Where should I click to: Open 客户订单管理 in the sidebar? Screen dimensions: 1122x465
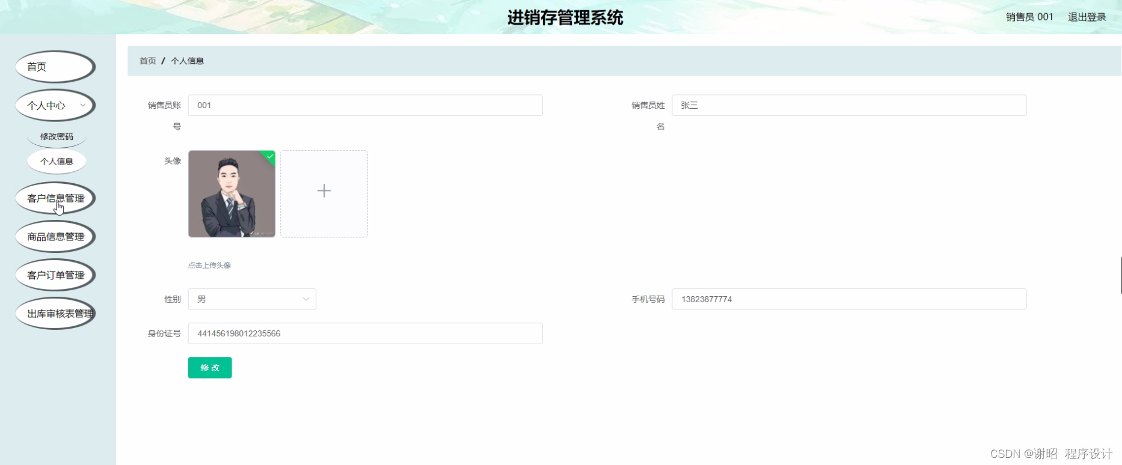pyautogui.click(x=55, y=275)
